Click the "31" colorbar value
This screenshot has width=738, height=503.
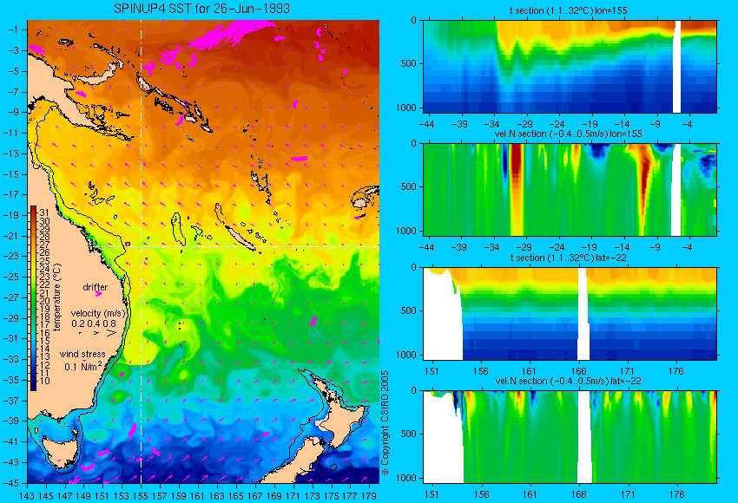[44, 213]
